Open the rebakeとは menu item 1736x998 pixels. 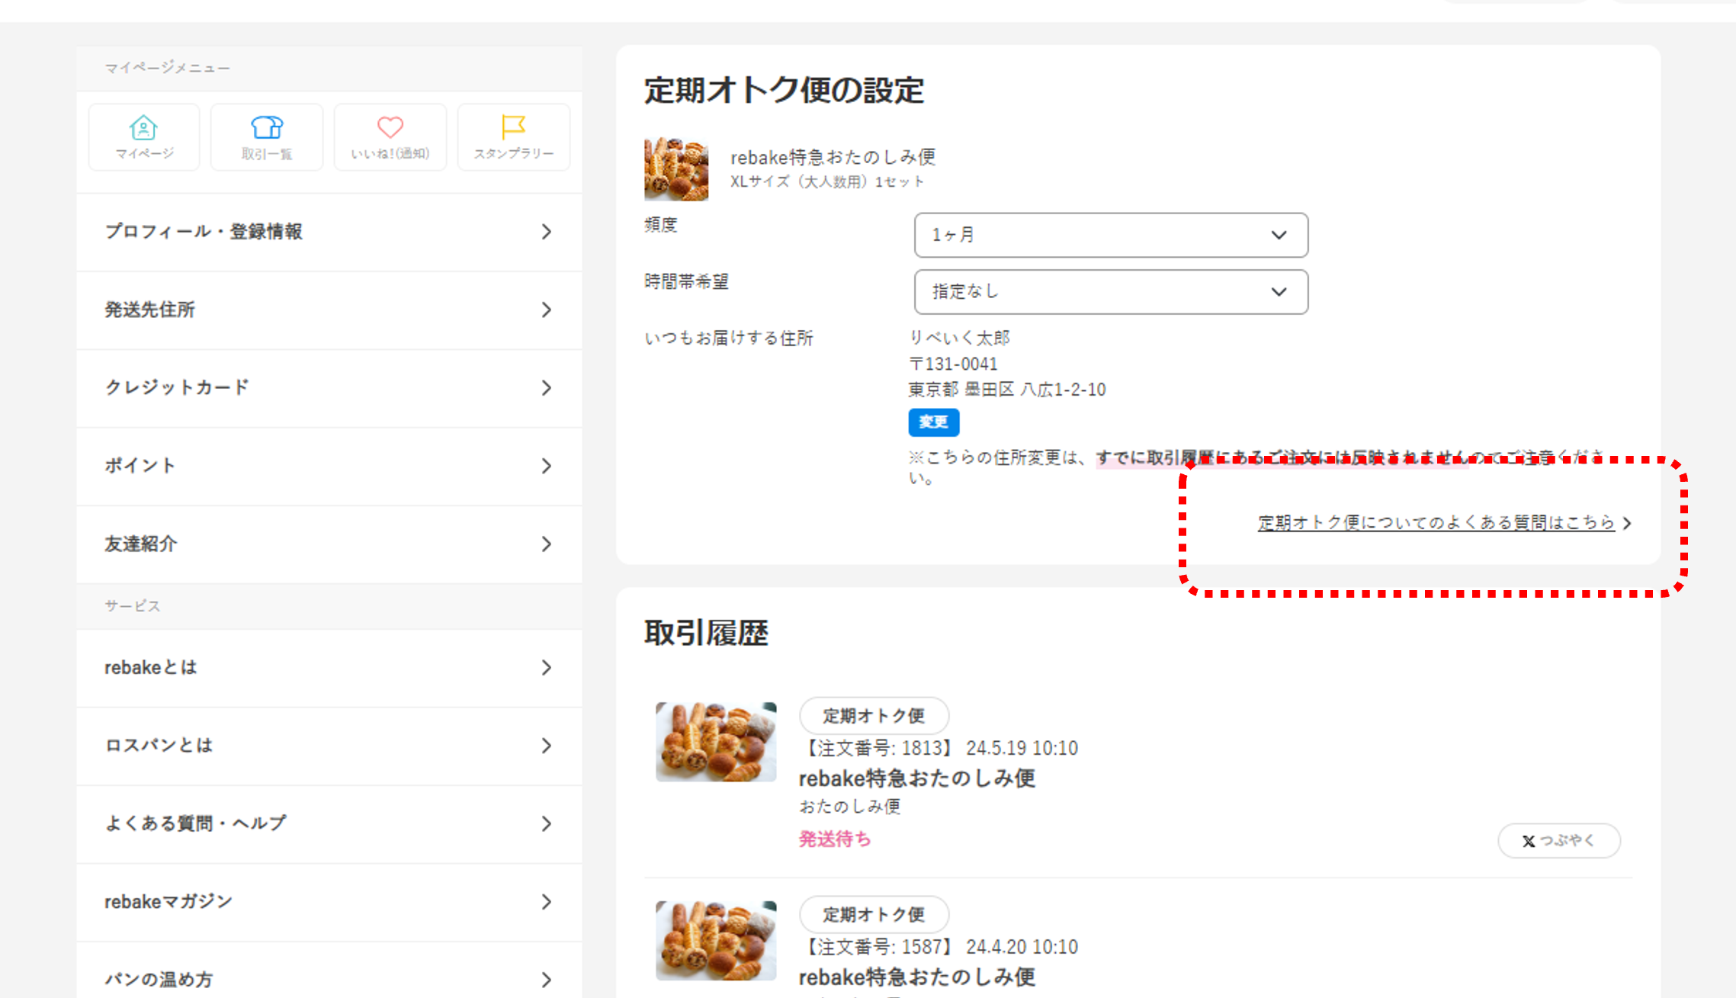[329, 667]
